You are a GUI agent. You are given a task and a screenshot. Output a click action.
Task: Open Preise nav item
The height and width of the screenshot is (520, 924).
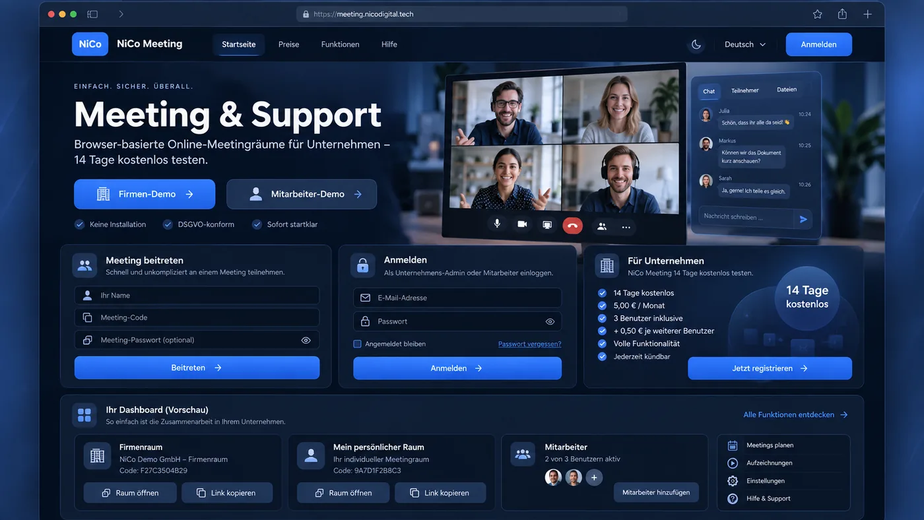pyautogui.click(x=288, y=45)
